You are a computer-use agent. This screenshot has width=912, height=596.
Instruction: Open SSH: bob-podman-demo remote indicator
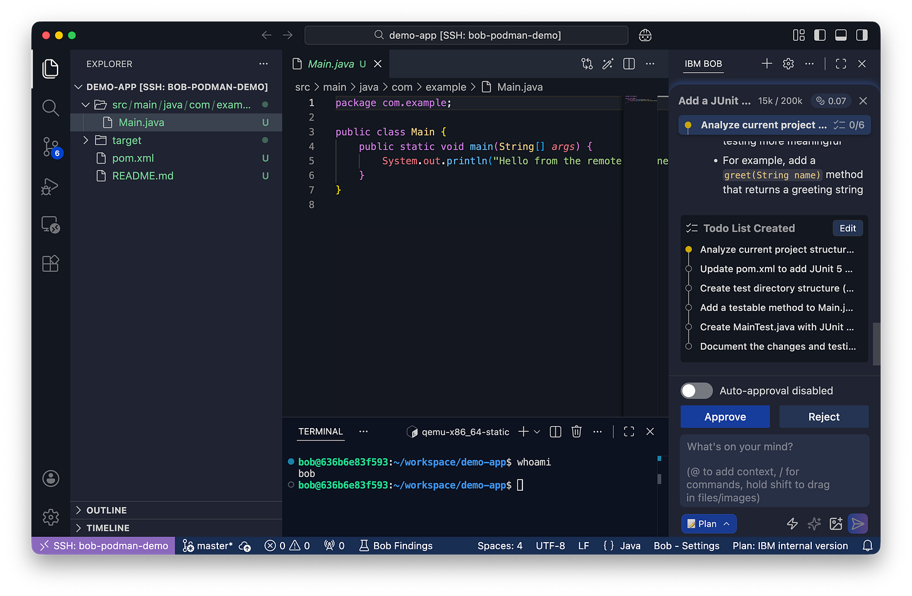click(x=104, y=546)
